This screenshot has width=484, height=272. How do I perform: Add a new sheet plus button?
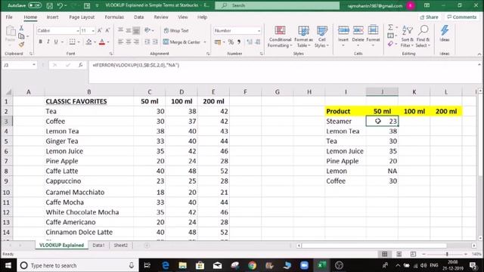pos(147,246)
